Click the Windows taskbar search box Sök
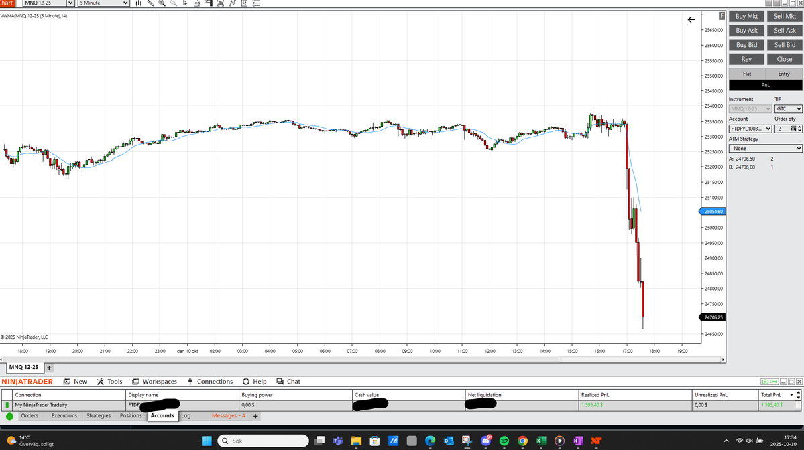This screenshot has width=804, height=450. coord(263,441)
